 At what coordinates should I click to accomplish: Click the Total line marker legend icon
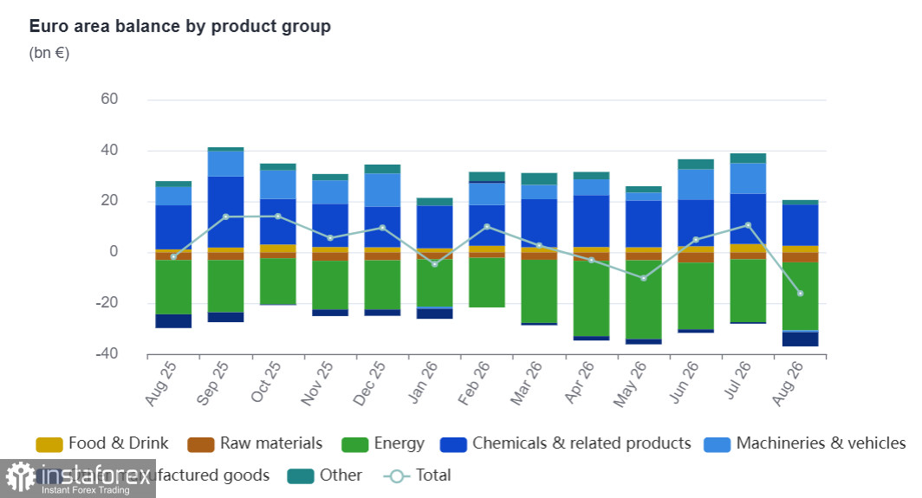point(396,475)
